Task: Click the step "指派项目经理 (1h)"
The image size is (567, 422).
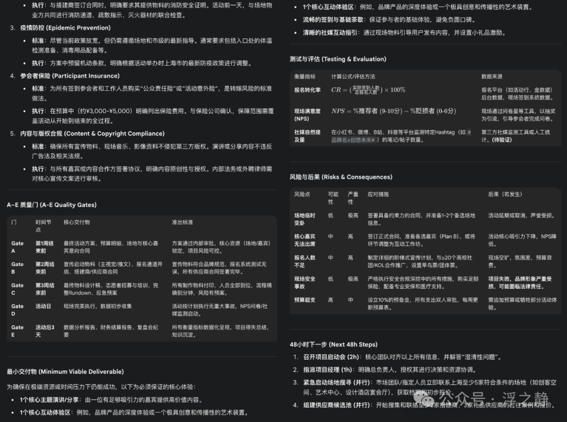Action: [x=328, y=370]
